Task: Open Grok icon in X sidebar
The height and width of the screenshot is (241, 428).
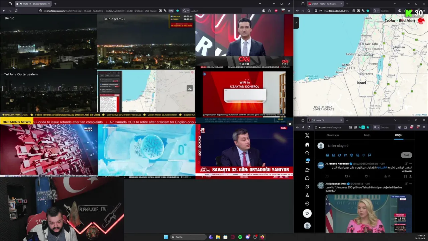Action: coord(307,186)
